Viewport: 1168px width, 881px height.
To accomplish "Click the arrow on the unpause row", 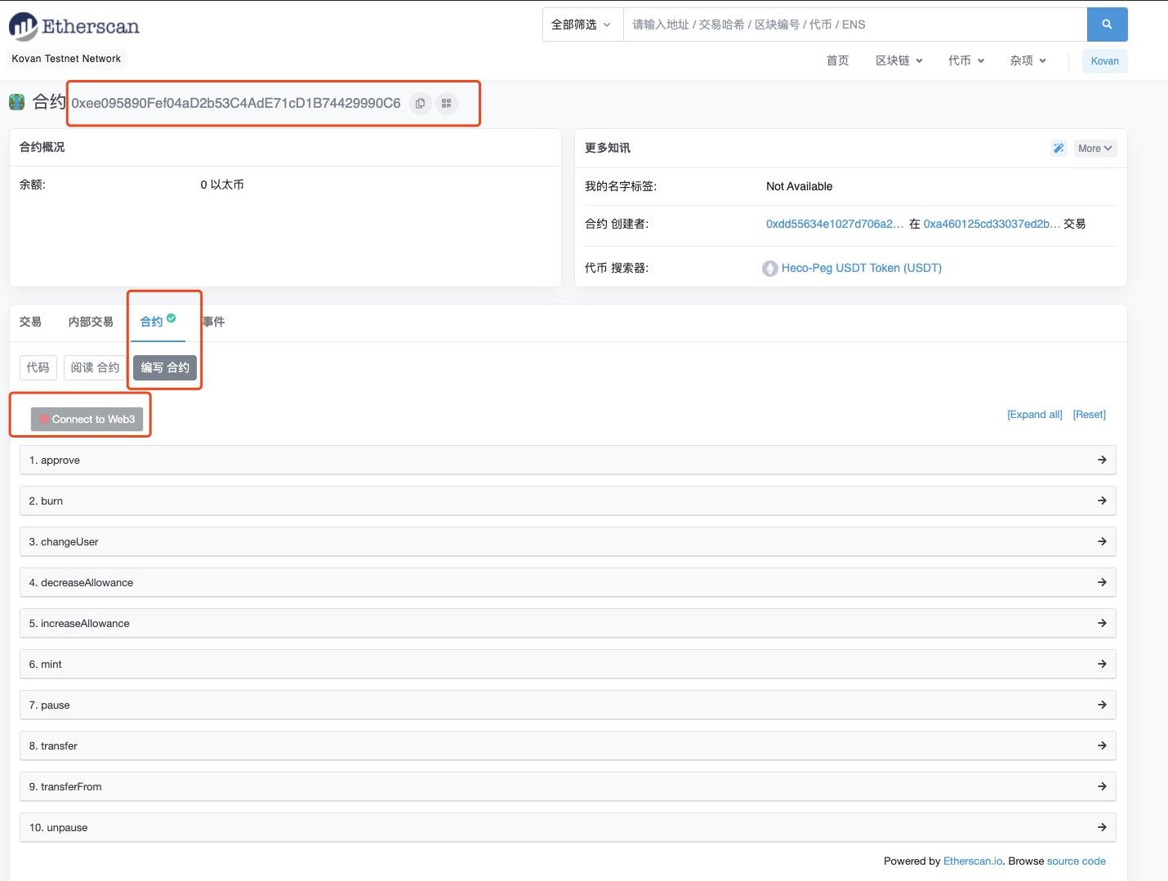I will 1102,827.
